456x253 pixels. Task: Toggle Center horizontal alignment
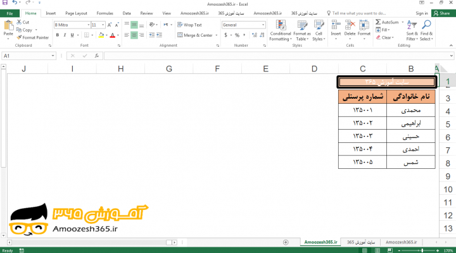(x=134, y=35)
